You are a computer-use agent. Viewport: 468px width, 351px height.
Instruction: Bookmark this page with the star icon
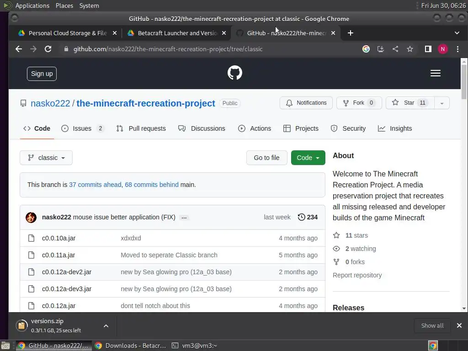click(410, 49)
